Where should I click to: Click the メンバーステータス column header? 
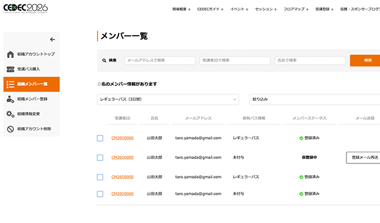(309, 118)
